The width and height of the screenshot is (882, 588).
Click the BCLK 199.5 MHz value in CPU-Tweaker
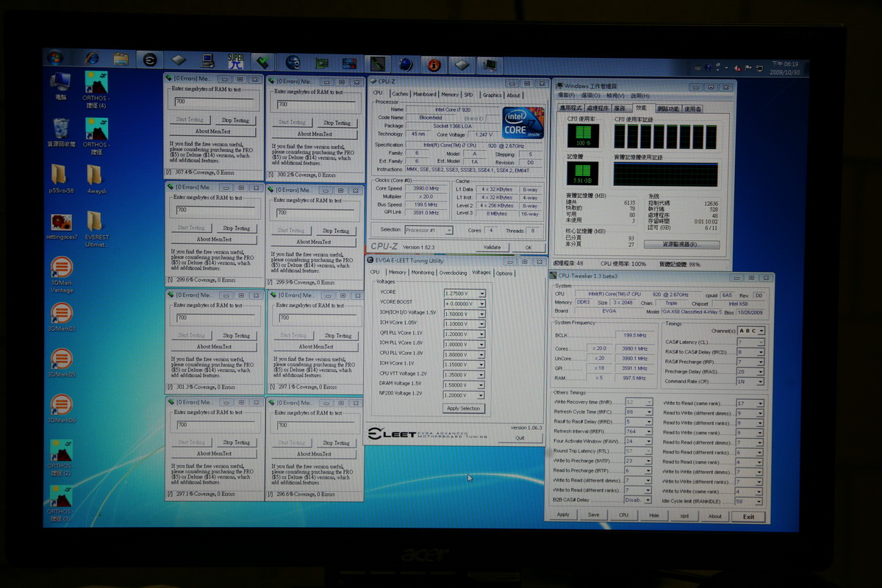[634, 334]
